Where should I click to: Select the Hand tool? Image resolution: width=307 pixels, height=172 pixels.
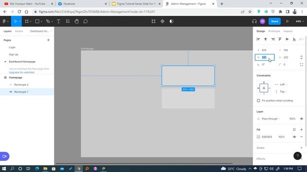pos(77,21)
